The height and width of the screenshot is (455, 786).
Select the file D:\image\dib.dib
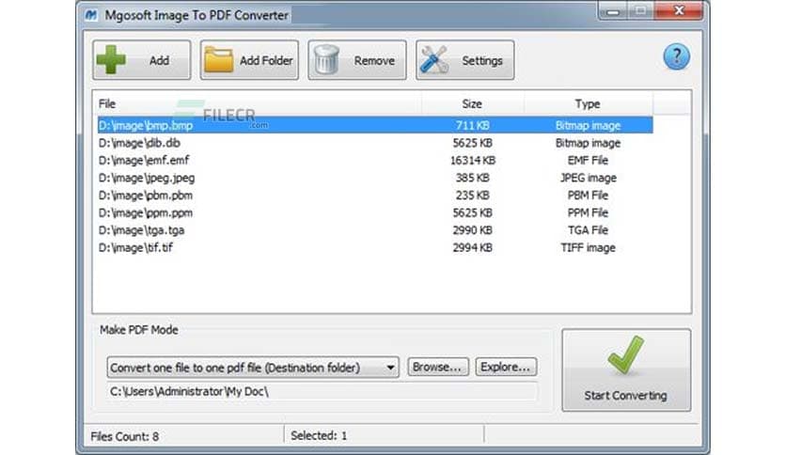pos(139,143)
